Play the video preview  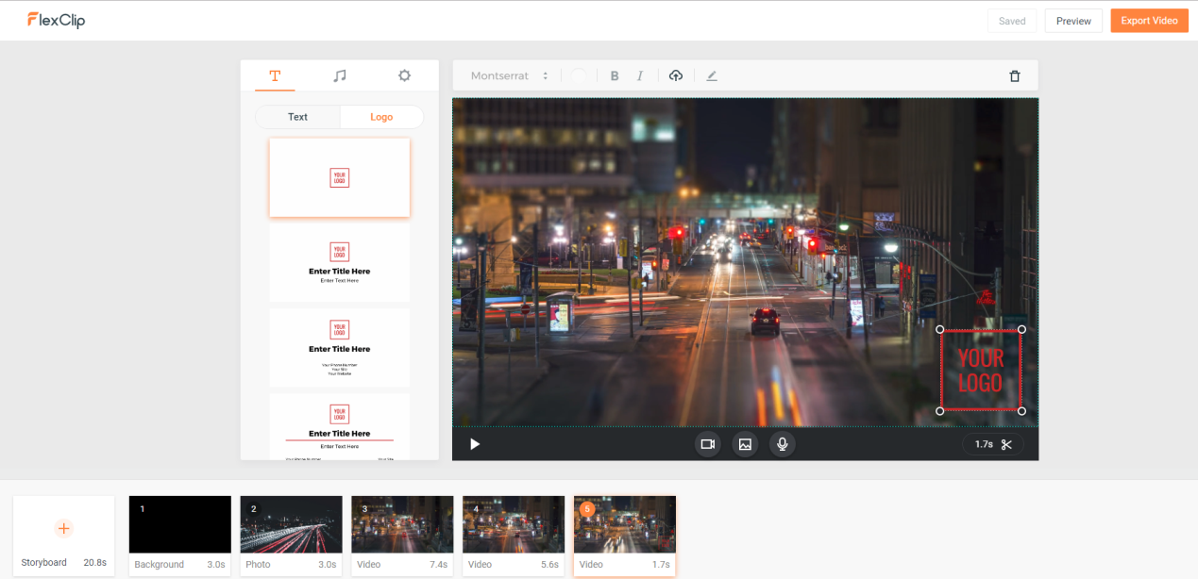475,444
